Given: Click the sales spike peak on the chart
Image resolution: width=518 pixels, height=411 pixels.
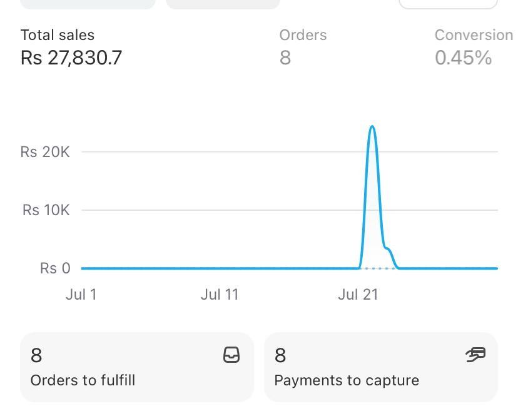Looking at the screenshot, I should [372, 128].
